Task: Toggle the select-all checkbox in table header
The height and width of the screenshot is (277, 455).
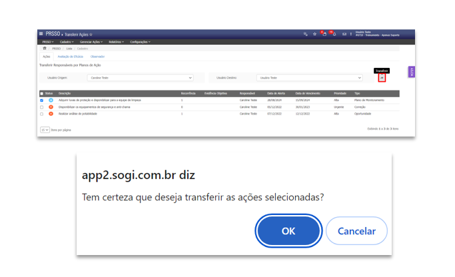Action: (x=41, y=93)
